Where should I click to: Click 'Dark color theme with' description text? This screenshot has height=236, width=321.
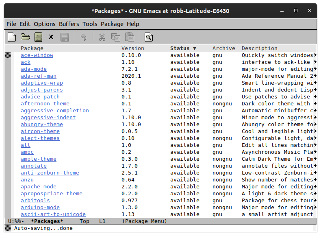276,104
